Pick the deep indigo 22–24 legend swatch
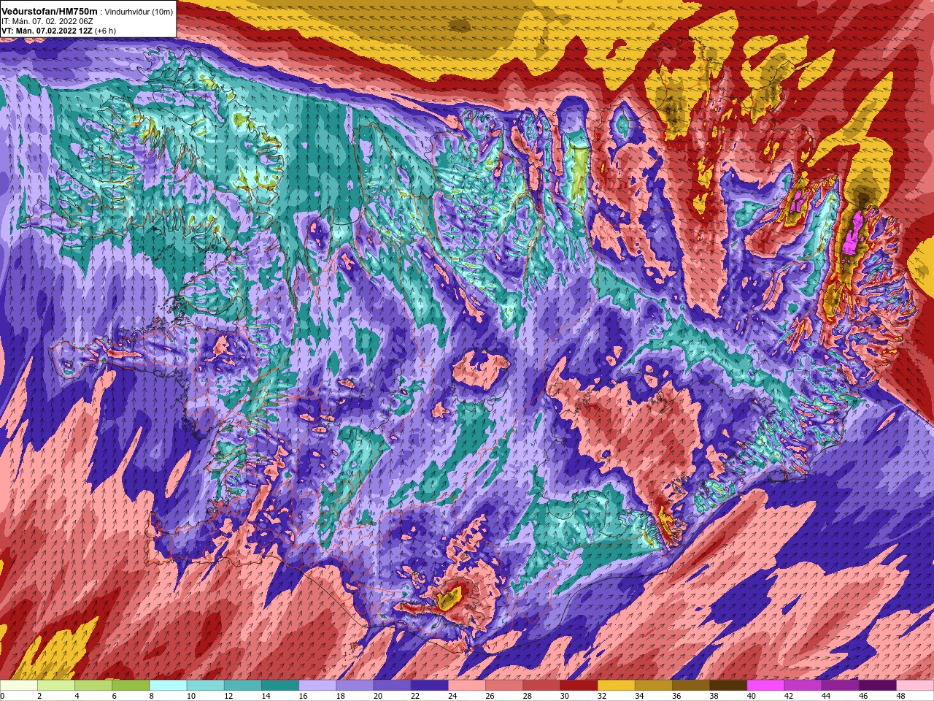Viewport: 934px width, 701px height. click(429, 686)
